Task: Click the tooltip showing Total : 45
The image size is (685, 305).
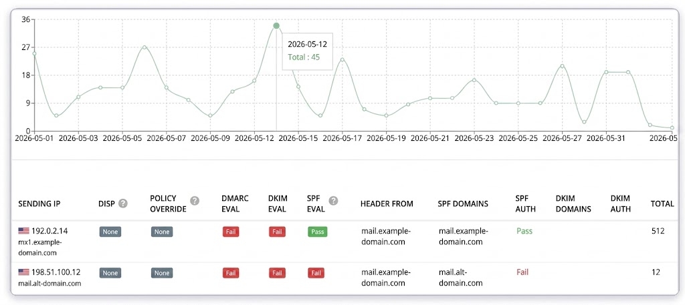Action: pos(308,51)
